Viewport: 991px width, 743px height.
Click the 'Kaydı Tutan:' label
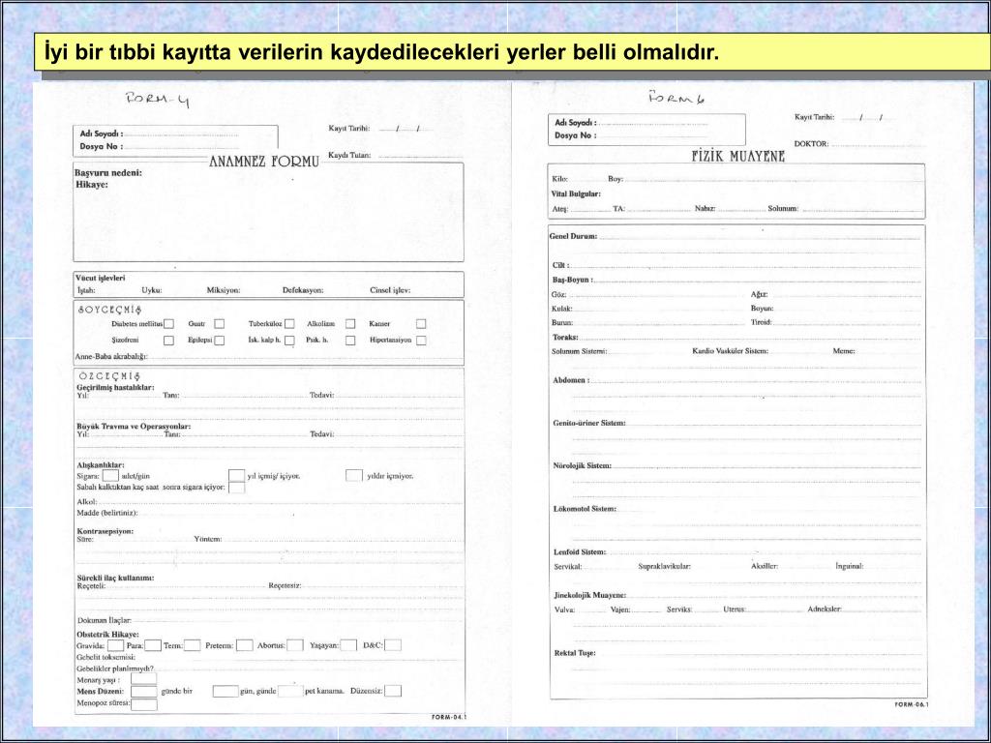tap(349, 156)
